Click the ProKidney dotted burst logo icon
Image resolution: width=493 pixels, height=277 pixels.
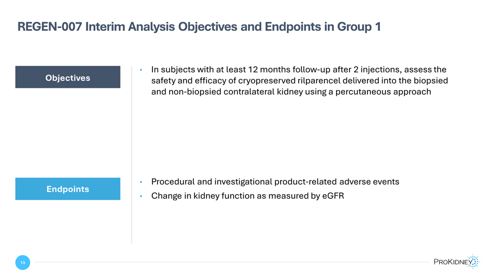pyautogui.click(x=473, y=262)
